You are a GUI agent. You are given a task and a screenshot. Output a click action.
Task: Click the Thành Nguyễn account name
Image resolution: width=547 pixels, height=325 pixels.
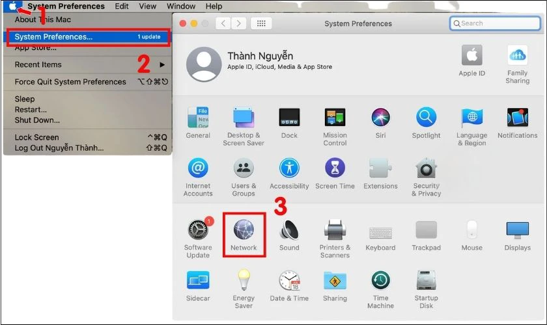pos(260,56)
